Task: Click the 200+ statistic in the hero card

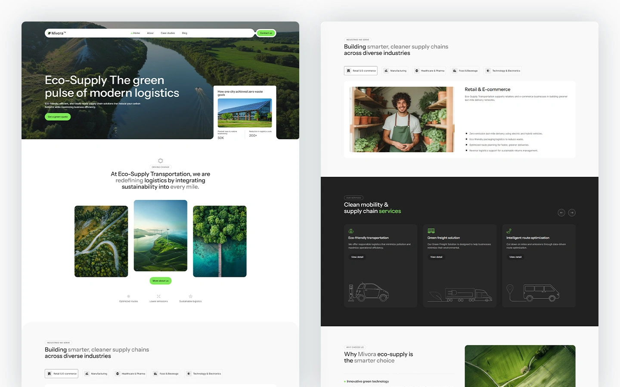Action: (253, 135)
